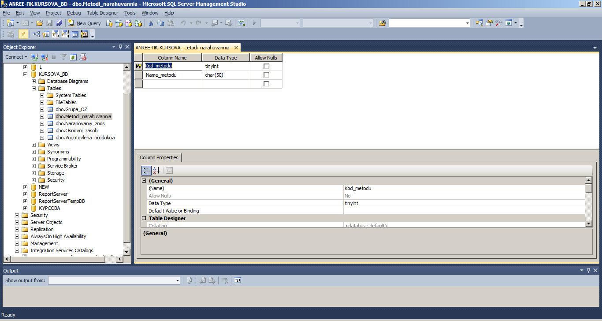
Task: Click the Save All icon
Action: point(59,23)
